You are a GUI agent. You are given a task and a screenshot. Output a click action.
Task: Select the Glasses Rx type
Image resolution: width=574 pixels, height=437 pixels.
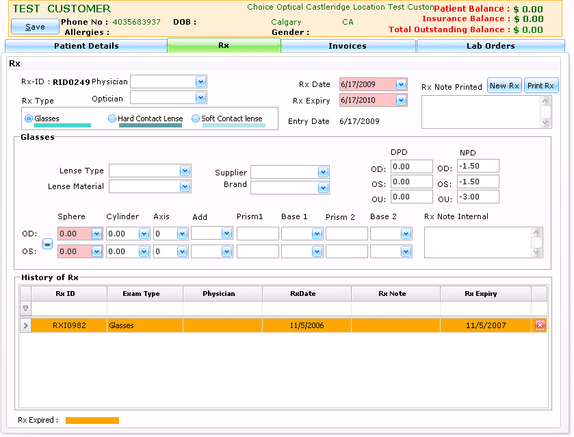tap(29, 118)
